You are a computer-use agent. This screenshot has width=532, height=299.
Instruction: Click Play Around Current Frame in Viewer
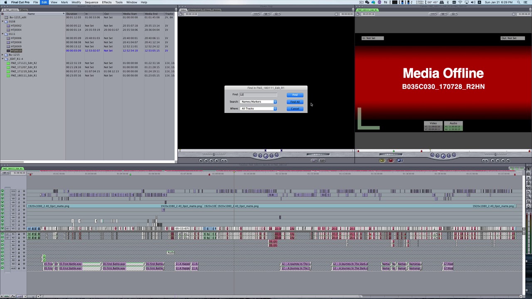click(x=271, y=156)
